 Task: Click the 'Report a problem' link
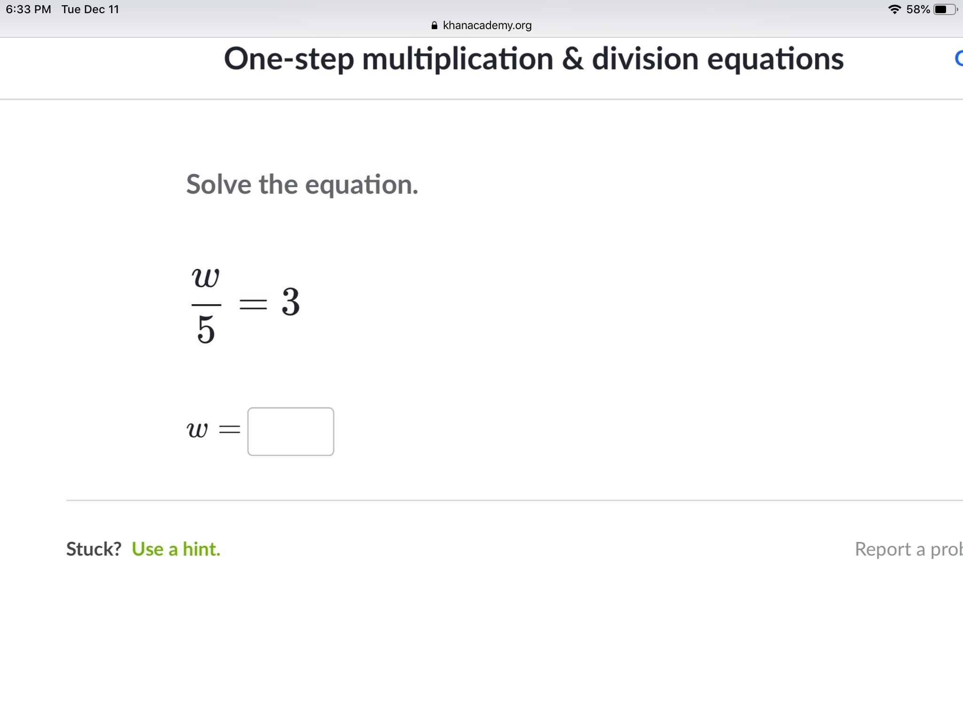[908, 549]
